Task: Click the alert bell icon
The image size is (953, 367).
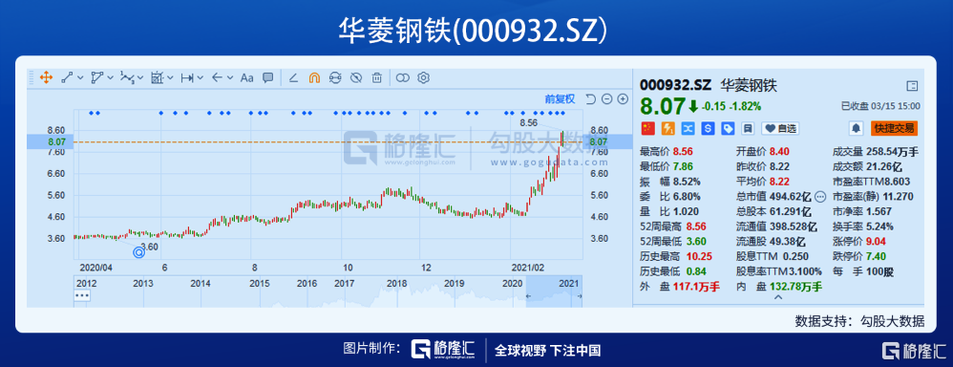Action: click(857, 128)
